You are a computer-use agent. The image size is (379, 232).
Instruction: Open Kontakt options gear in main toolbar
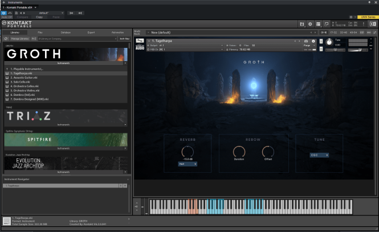click(x=310, y=24)
